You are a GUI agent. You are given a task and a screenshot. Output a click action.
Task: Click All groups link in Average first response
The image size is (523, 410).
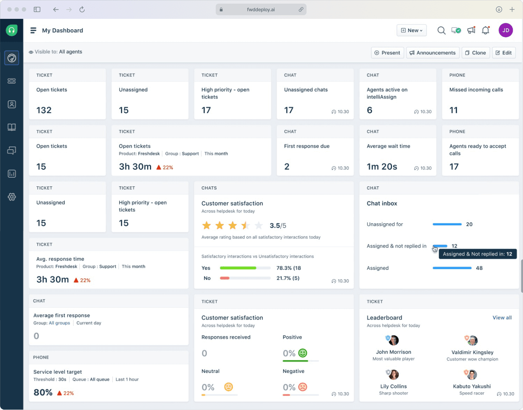coord(60,323)
